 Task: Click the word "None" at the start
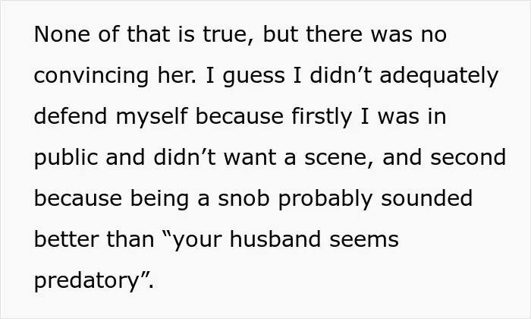(62, 34)
